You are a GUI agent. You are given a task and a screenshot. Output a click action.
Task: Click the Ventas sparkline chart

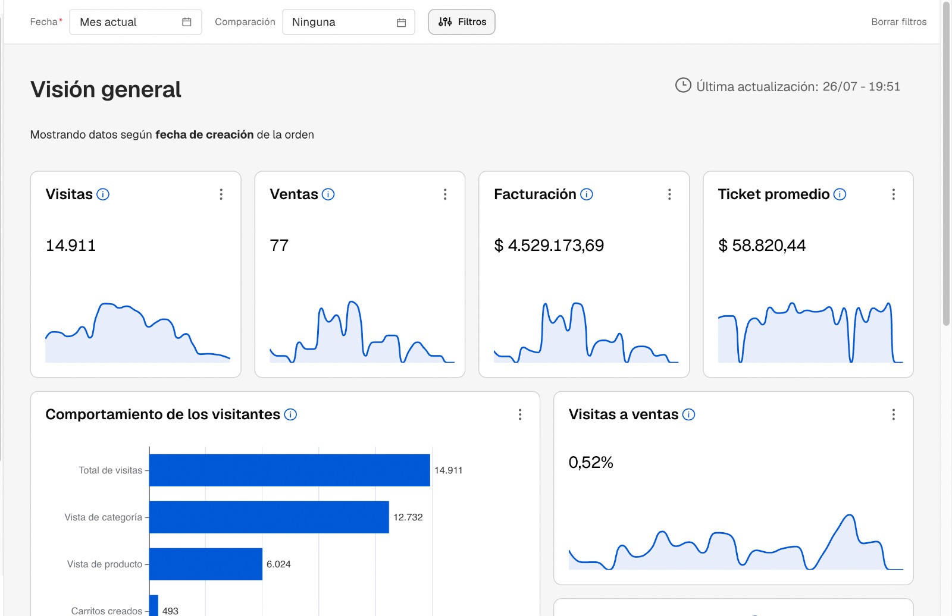pyautogui.click(x=362, y=332)
